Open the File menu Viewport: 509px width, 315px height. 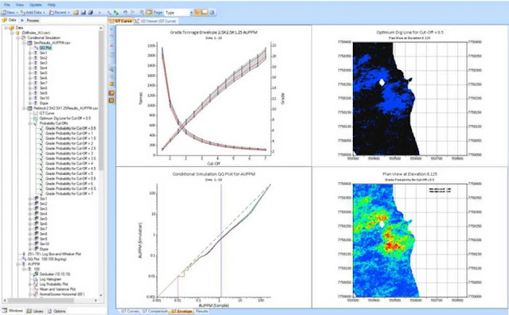(x=7, y=5)
